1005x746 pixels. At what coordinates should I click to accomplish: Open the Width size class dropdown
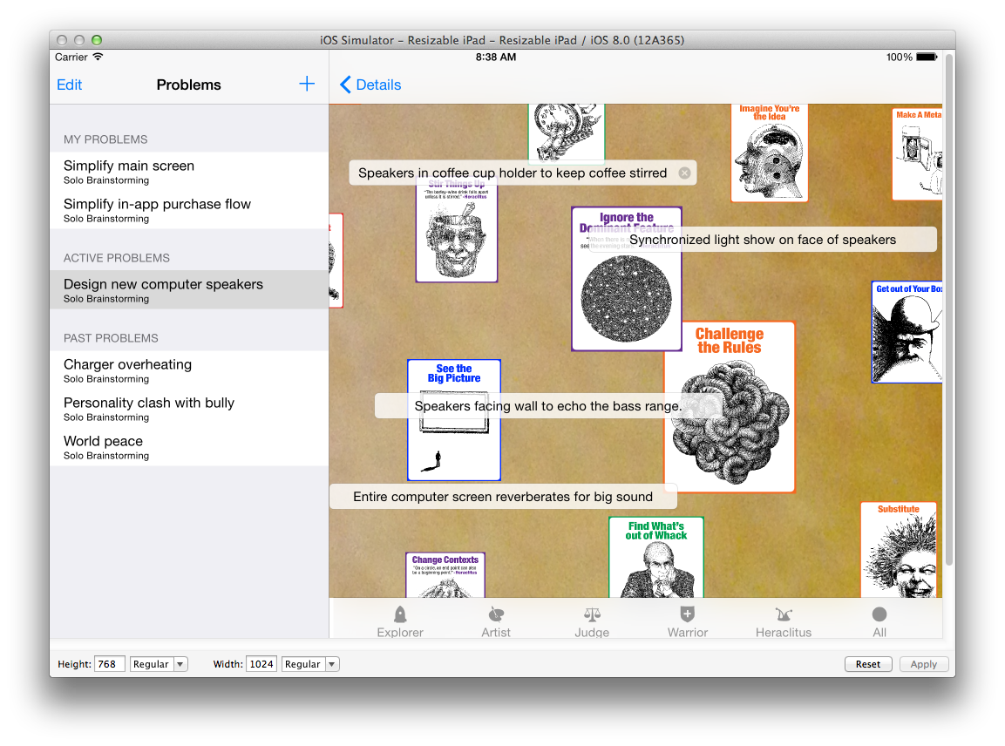click(310, 664)
